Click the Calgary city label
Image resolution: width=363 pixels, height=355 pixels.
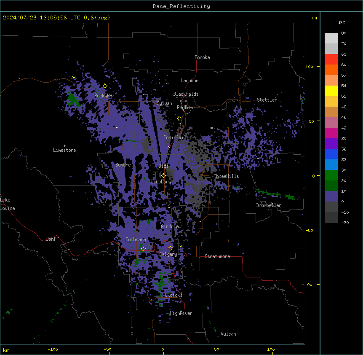[168, 254]
